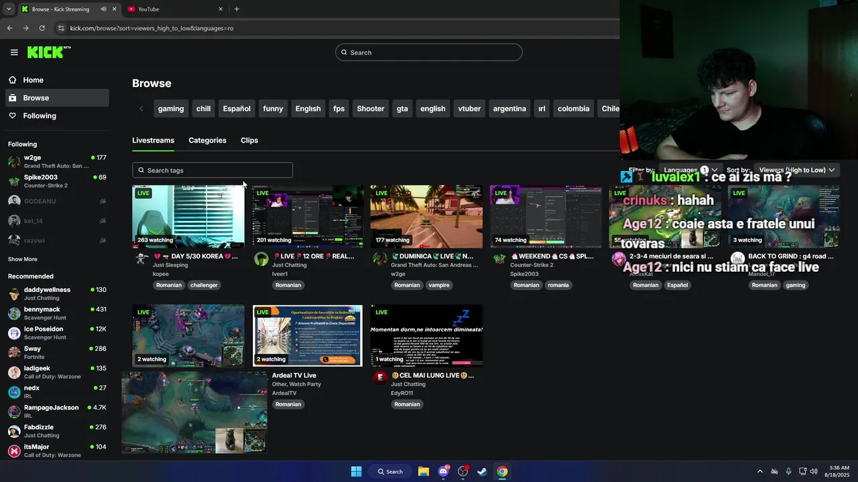Click microphone icon in system tray
This screenshot has height=482, width=858.
788,471
